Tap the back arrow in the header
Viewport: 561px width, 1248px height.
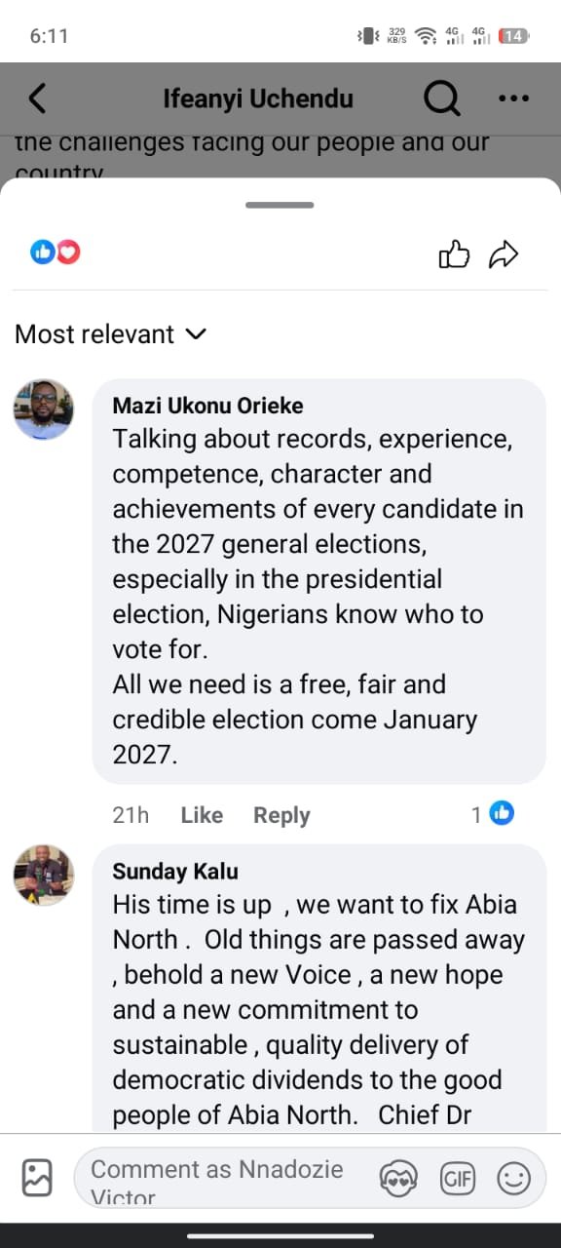coord(37,97)
